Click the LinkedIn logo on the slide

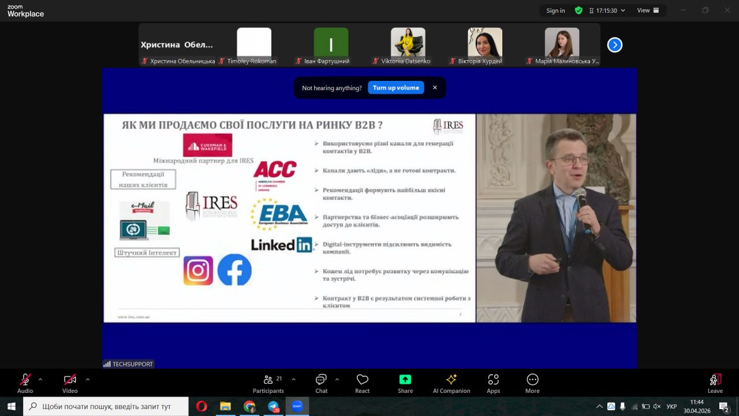[x=282, y=244]
